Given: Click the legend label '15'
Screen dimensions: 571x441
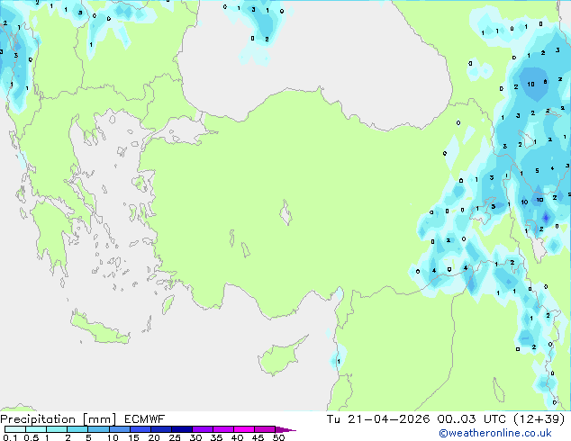Looking at the screenshot, I should click(x=133, y=437).
